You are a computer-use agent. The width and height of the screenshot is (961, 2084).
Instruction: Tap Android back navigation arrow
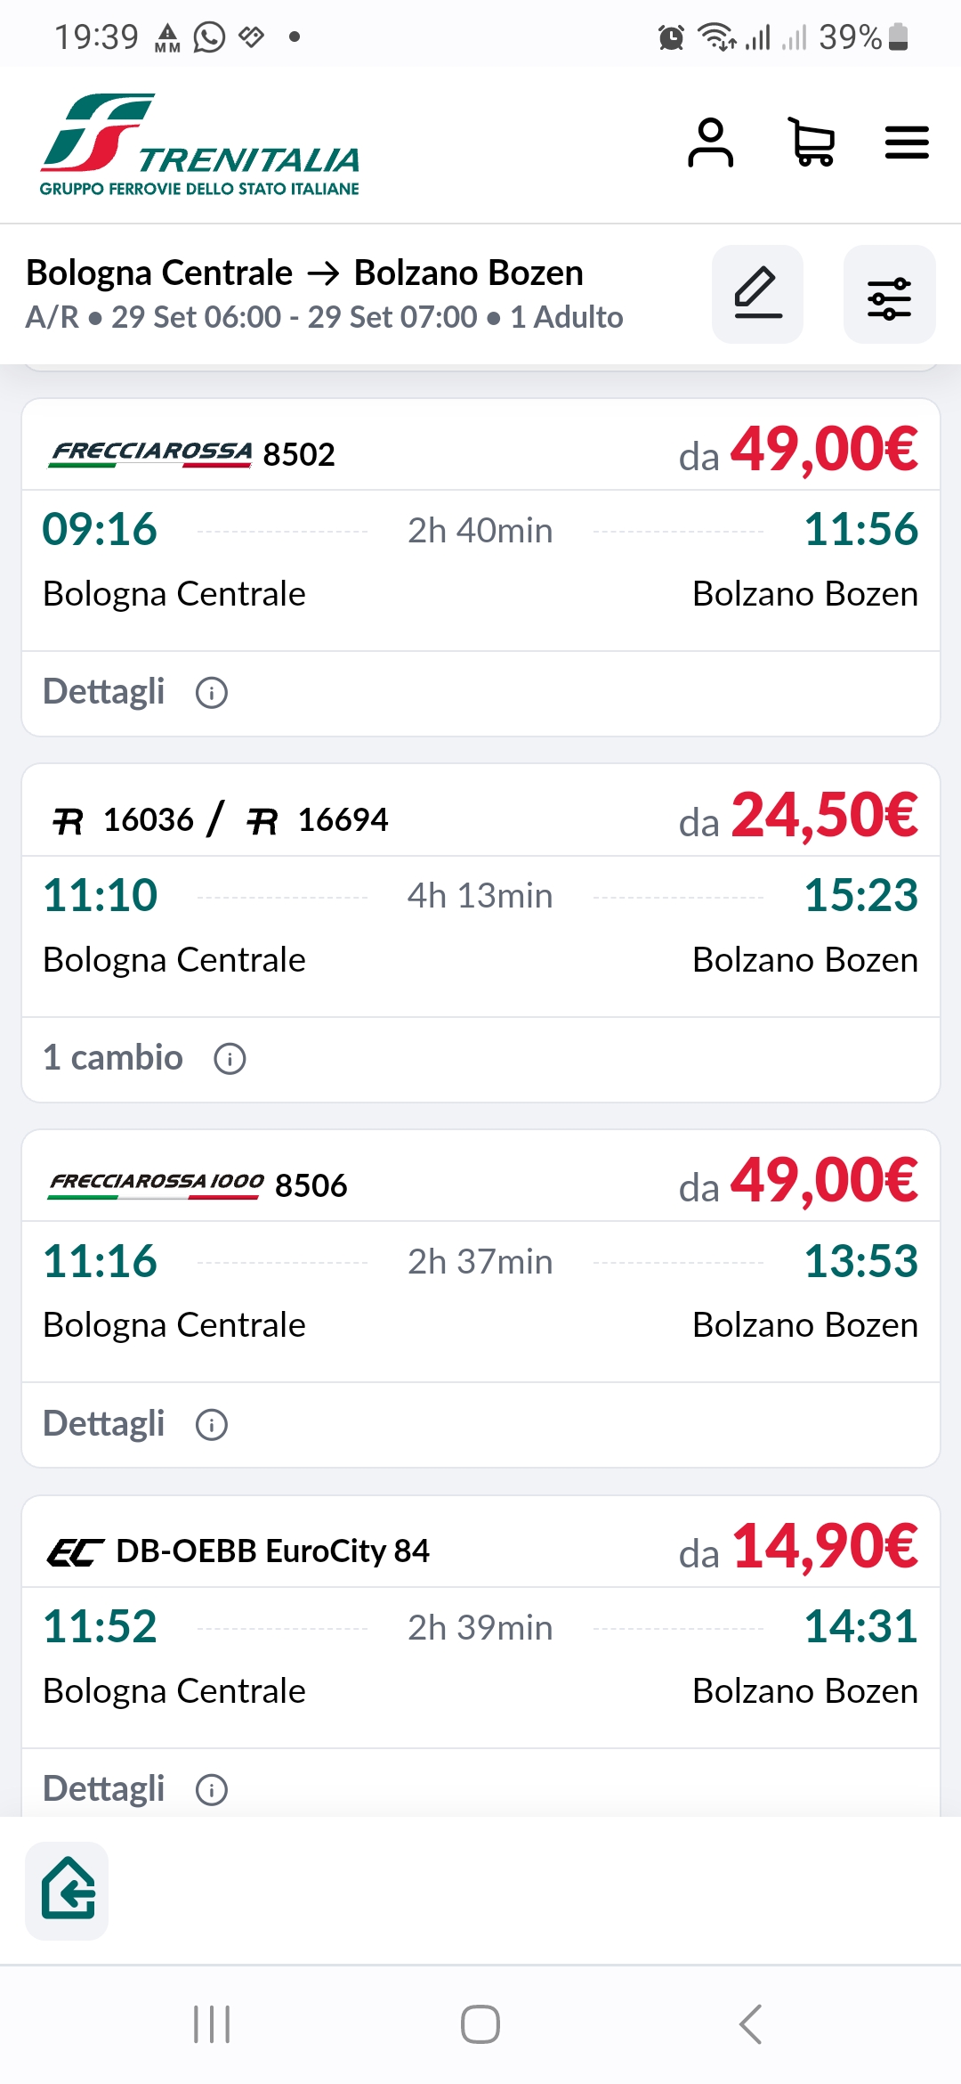click(750, 2024)
